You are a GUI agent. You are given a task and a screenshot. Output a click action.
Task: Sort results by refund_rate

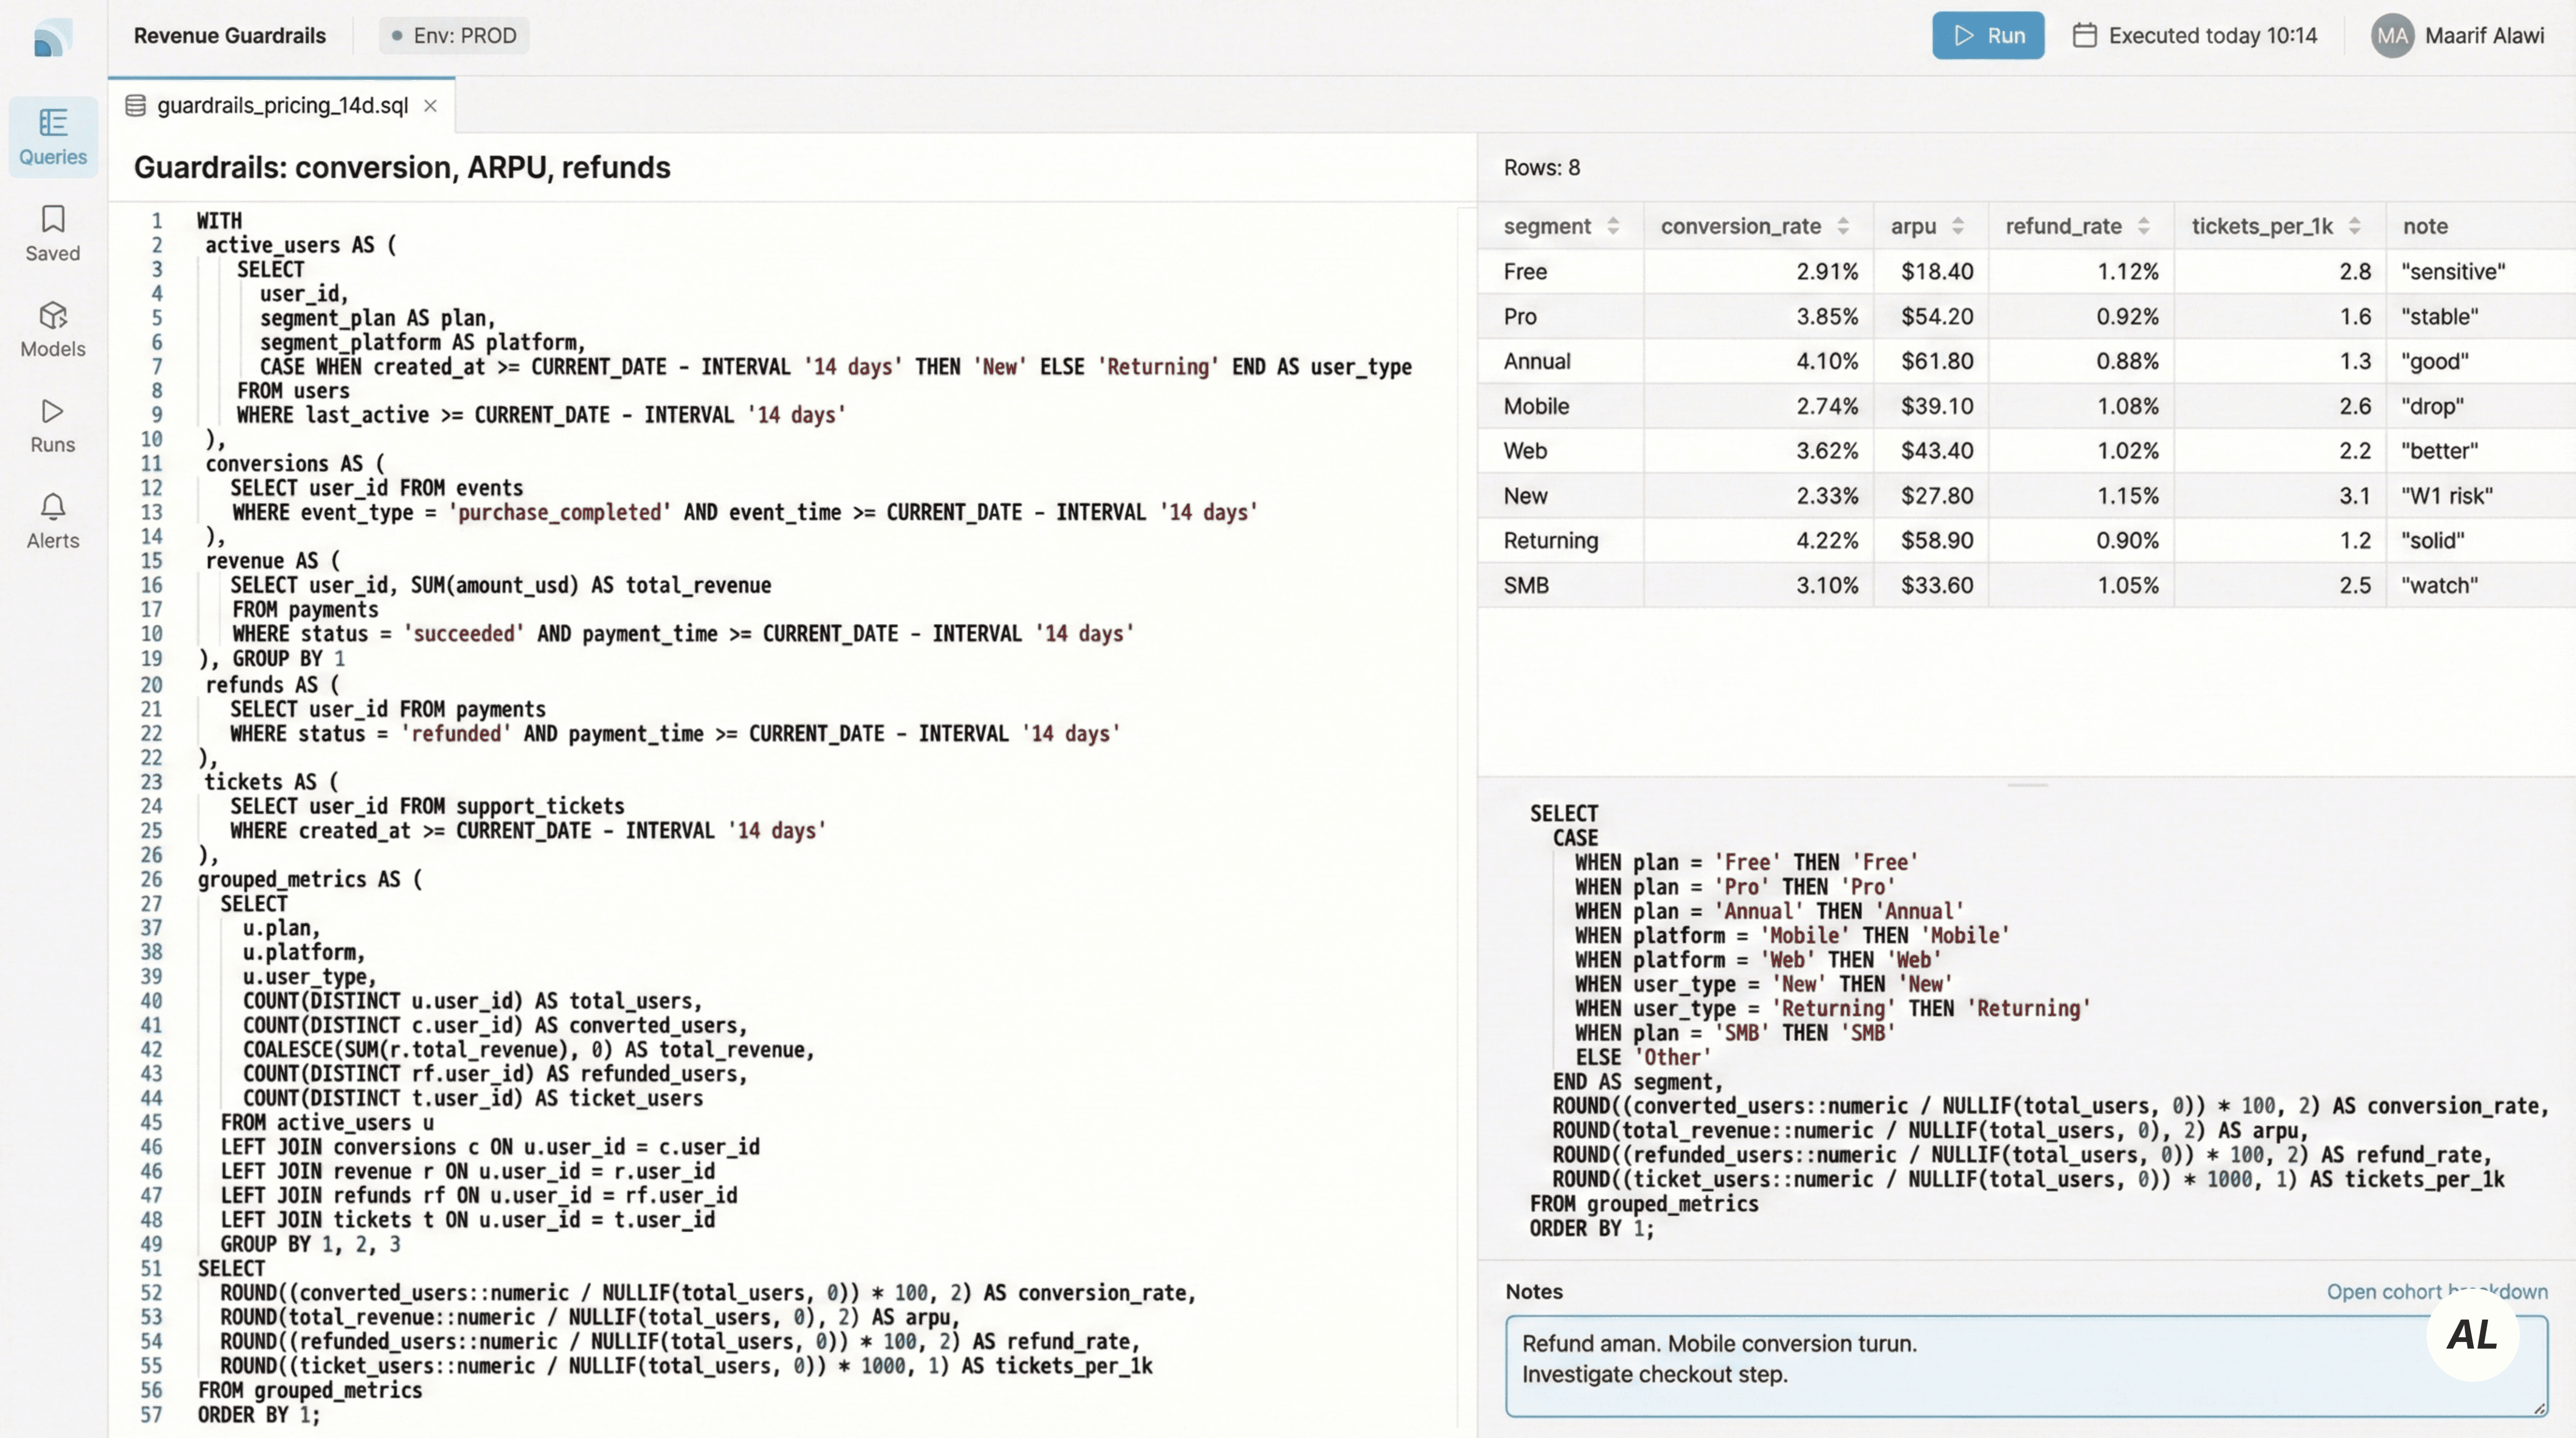pos(2143,227)
